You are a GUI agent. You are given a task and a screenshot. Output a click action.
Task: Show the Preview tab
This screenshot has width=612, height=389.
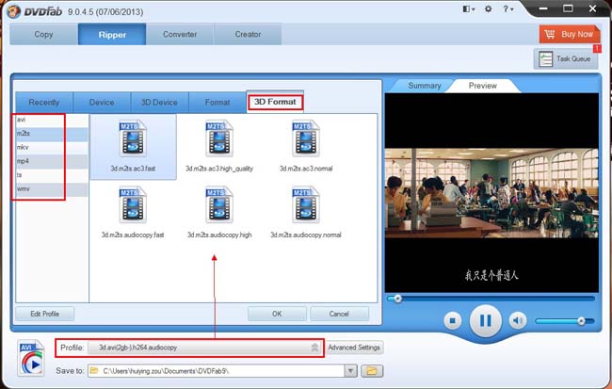483,86
